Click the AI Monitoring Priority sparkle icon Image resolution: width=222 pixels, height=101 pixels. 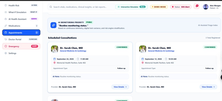(53, 25)
